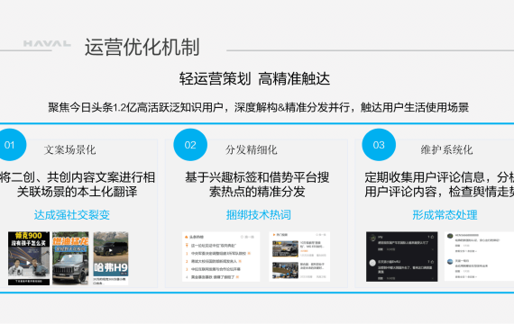The width and height of the screenshot is (514, 324).
Task: Click the 形成常态处理 blue text
Action: pyautogui.click(x=445, y=215)
